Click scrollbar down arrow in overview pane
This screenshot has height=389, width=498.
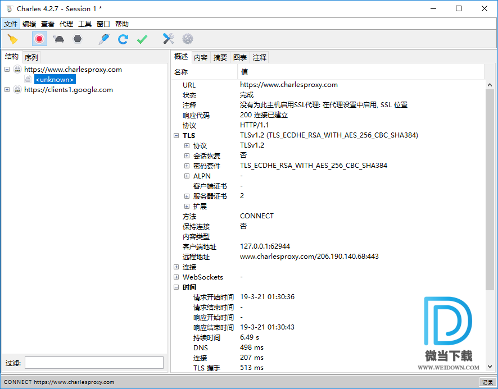(490, 367)
